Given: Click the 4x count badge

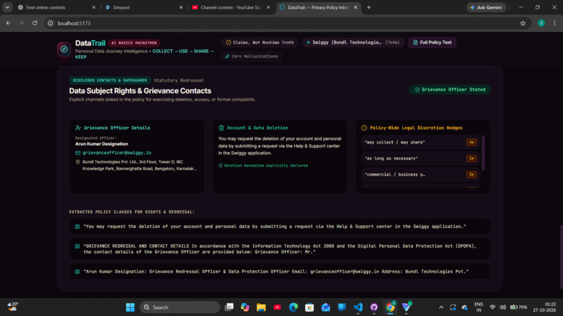Looking at the screenshot, I should pos(471,142).
